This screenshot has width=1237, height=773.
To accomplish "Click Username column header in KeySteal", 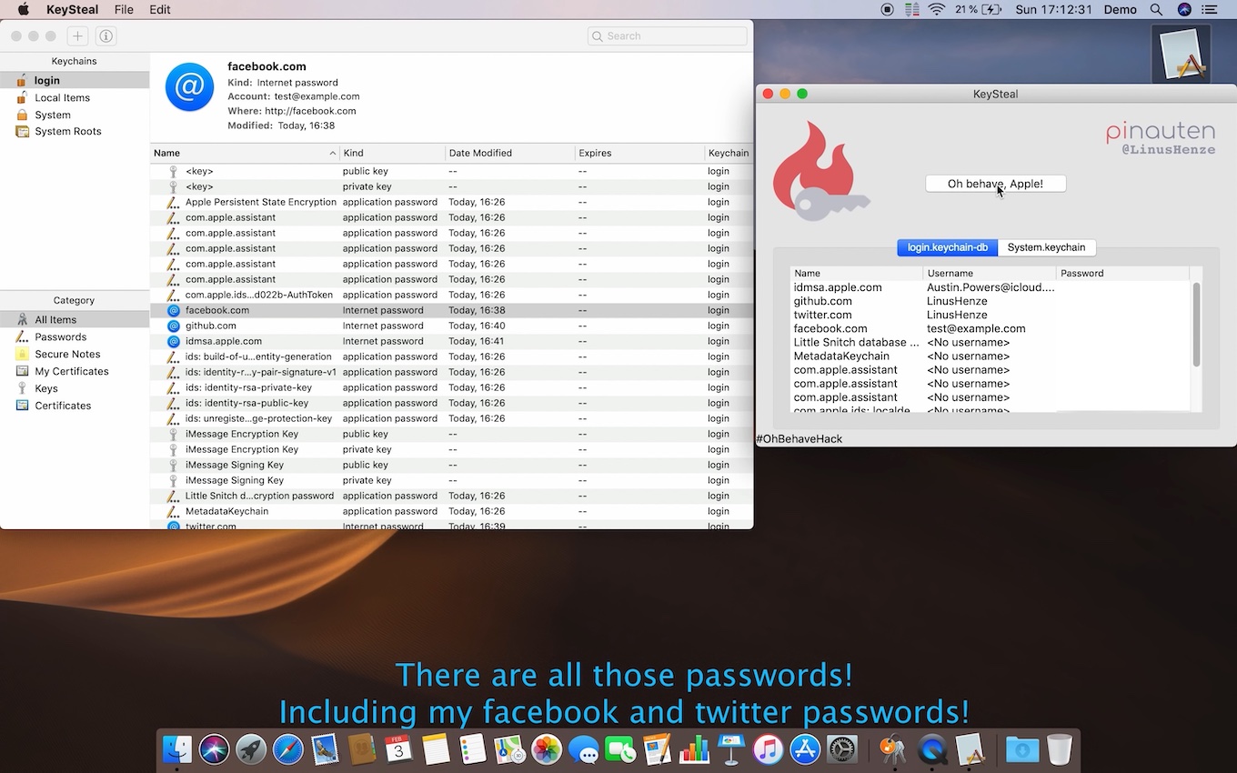I will point(990,273).
